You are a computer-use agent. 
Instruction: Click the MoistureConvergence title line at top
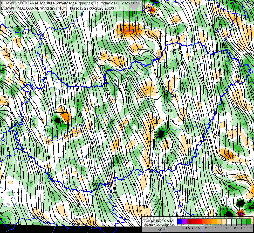tap(71, 3)
